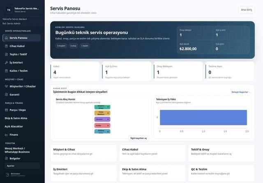Image resolution: width=263 pixels, height=183 pixels.
Task: Click the people icon beside Müşteriler / Cihazlar
Action: (7, 86)
